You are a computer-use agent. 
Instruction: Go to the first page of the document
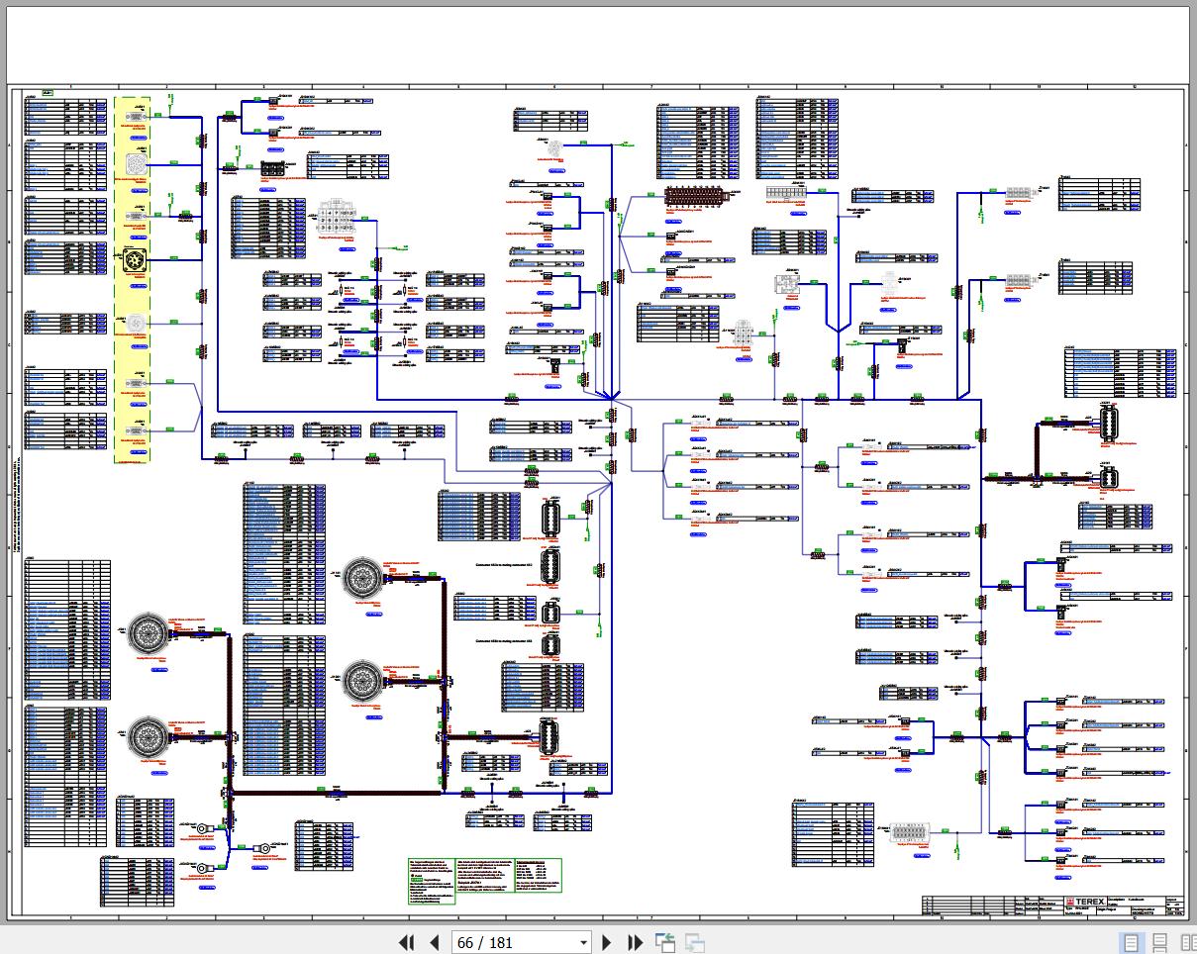point(407,942)
